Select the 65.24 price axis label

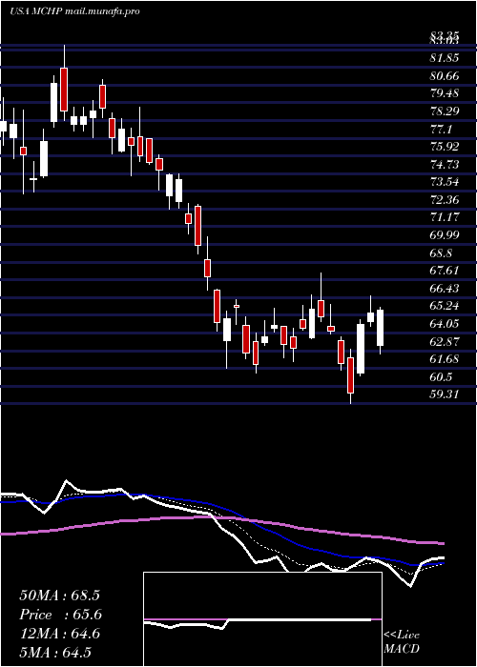pos(444,306)
